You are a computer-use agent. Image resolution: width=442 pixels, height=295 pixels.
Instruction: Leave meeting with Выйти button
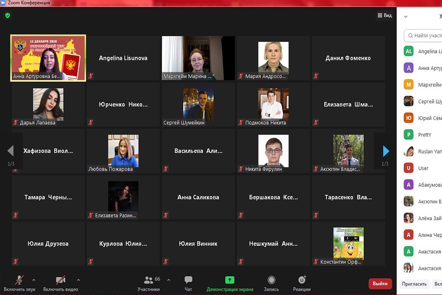(x=380, y=284)
